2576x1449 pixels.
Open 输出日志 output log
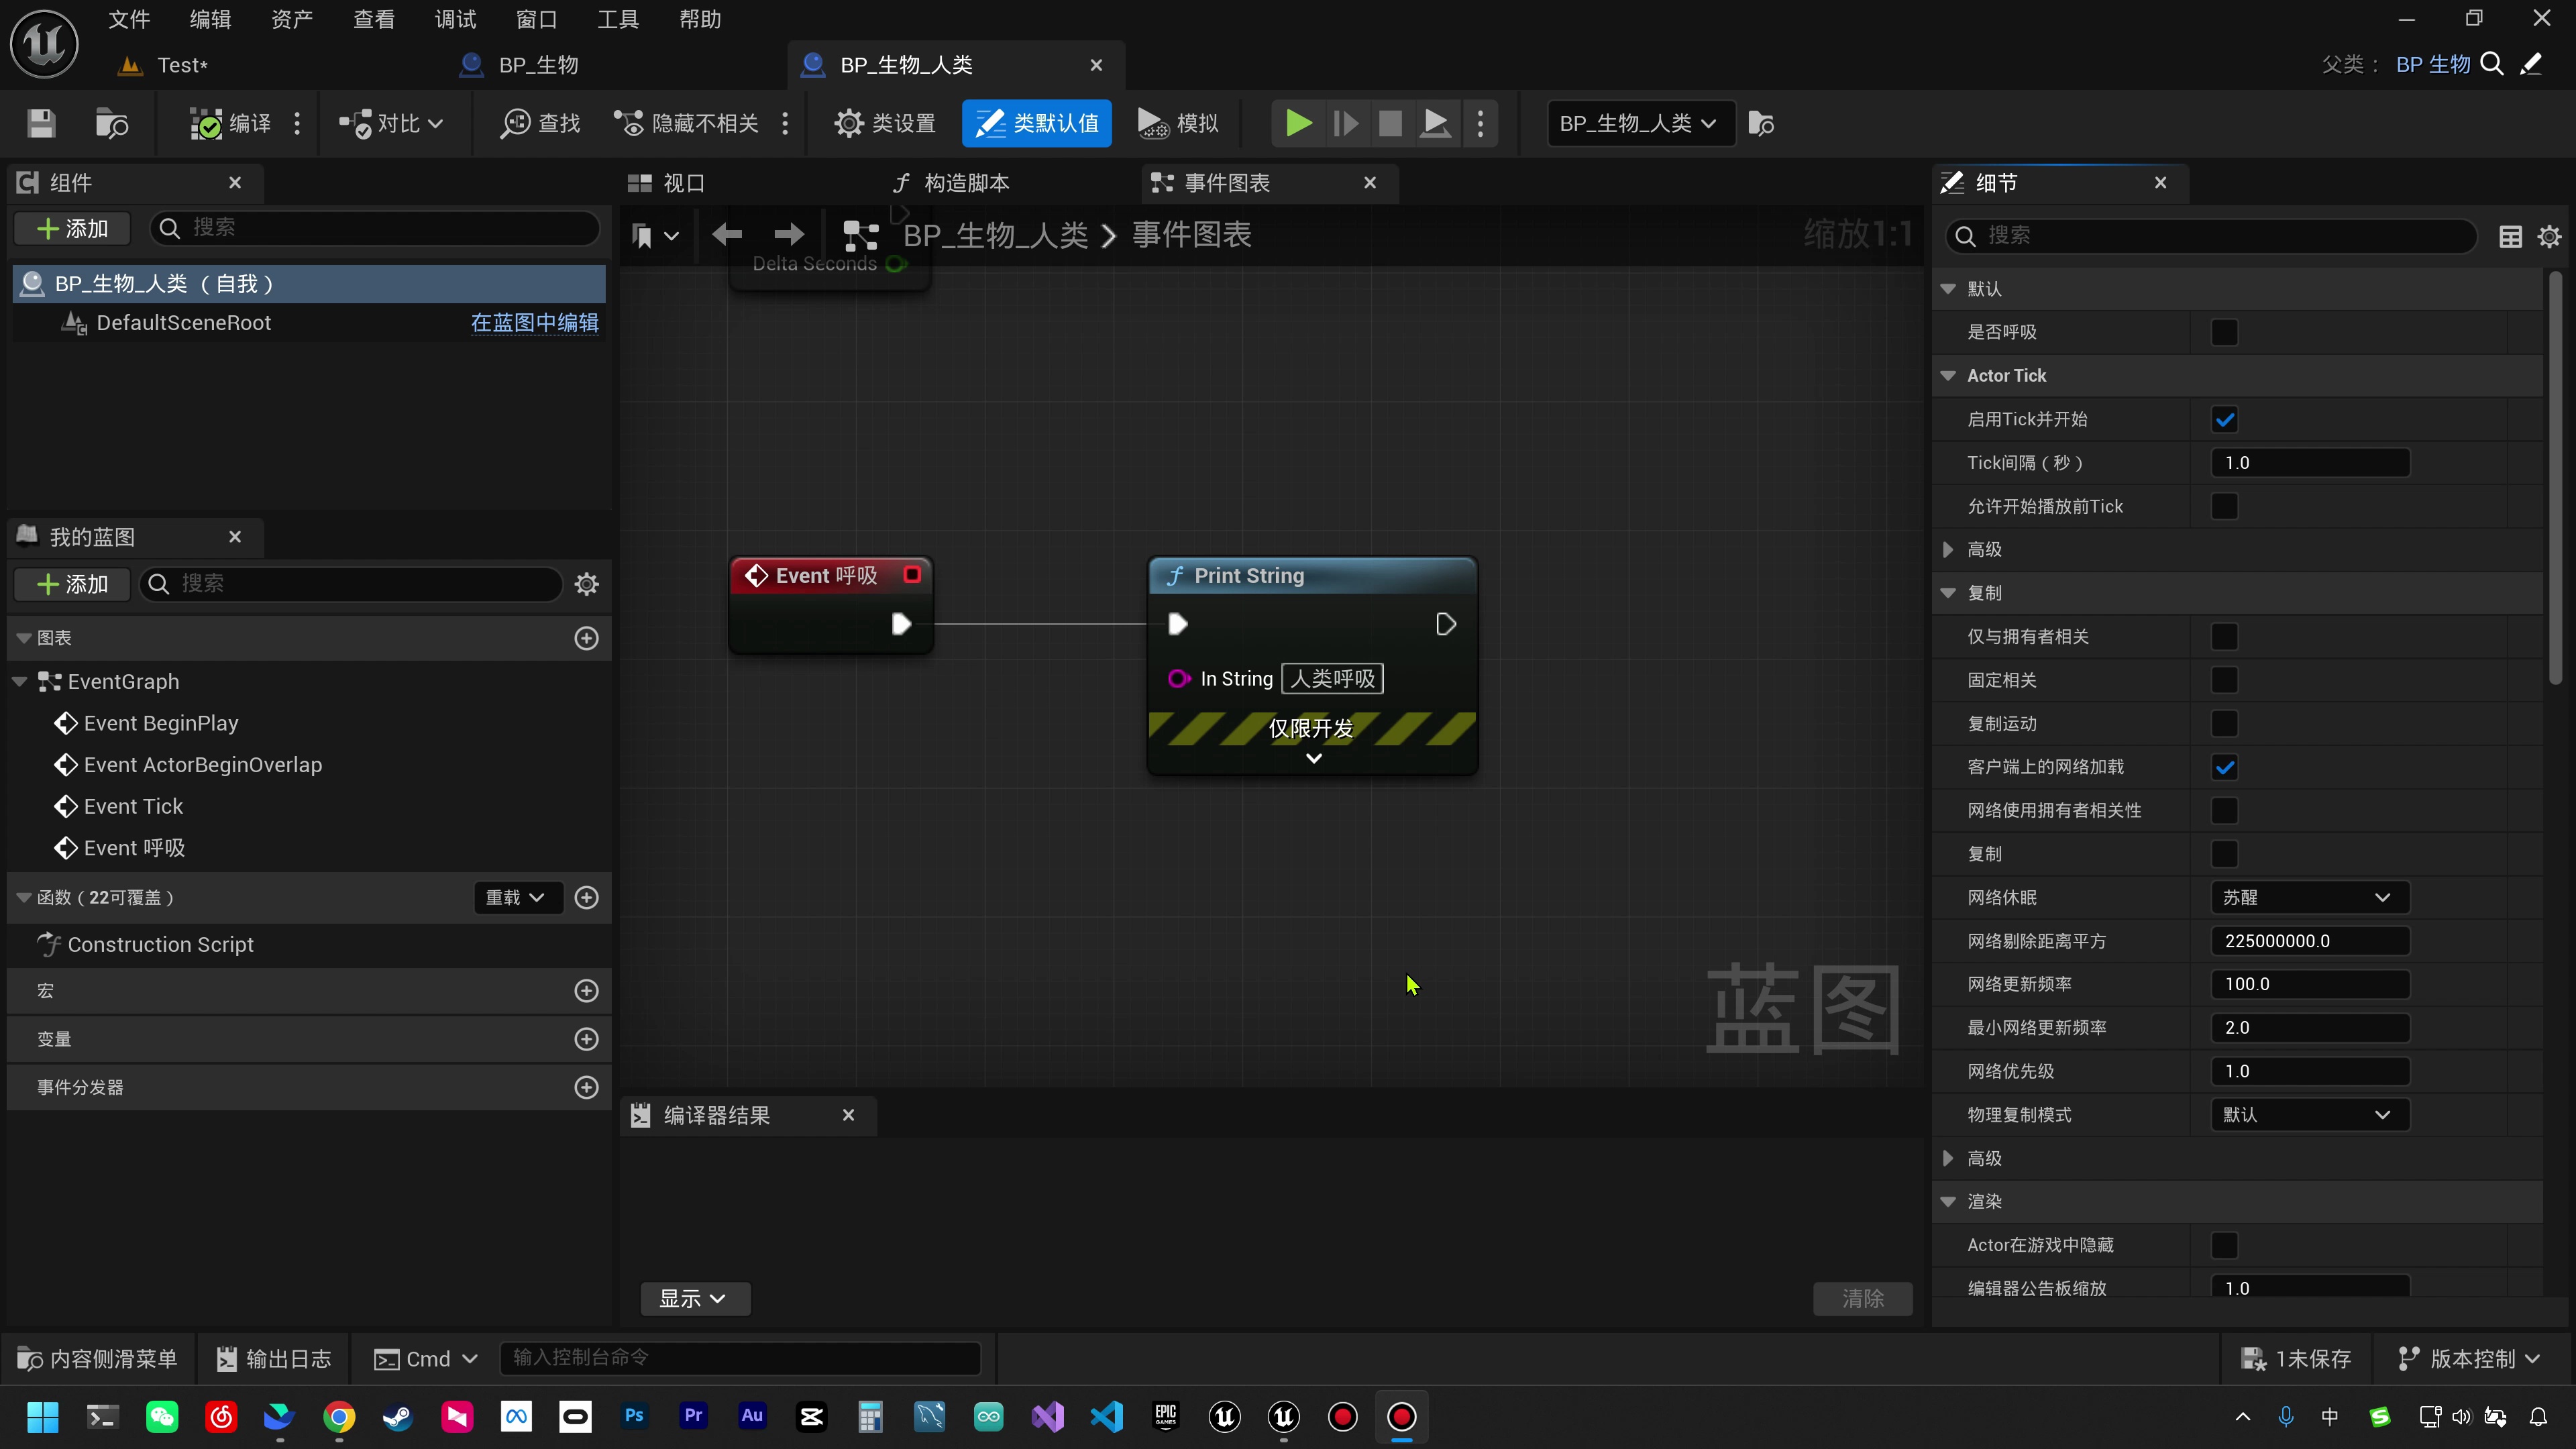(x=274, y=1358)
